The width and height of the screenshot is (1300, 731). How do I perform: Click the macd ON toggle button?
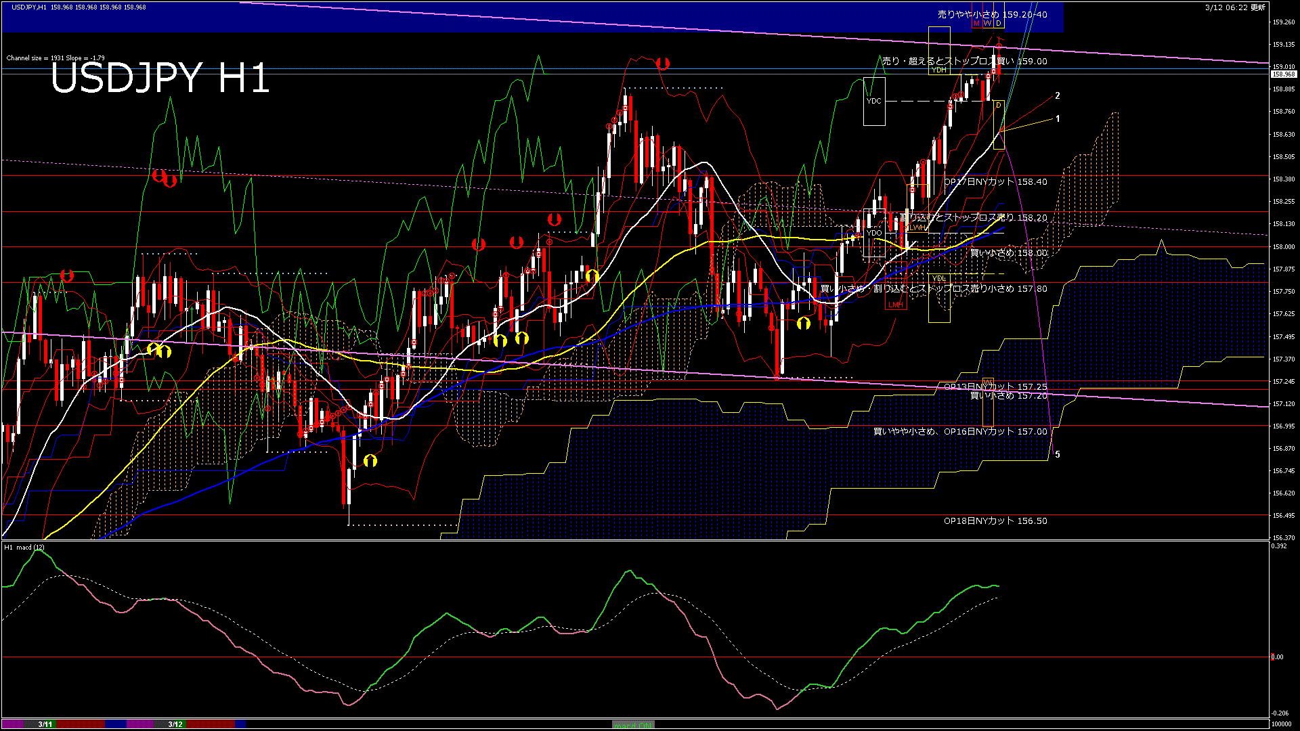(x=633, y=724)
